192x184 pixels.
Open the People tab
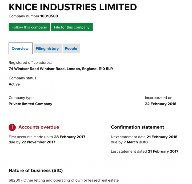tap(71, 48)
